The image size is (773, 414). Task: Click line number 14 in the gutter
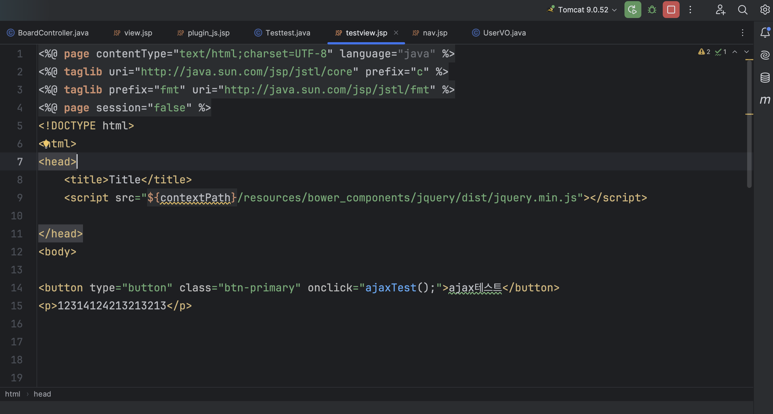pos(17,288)
